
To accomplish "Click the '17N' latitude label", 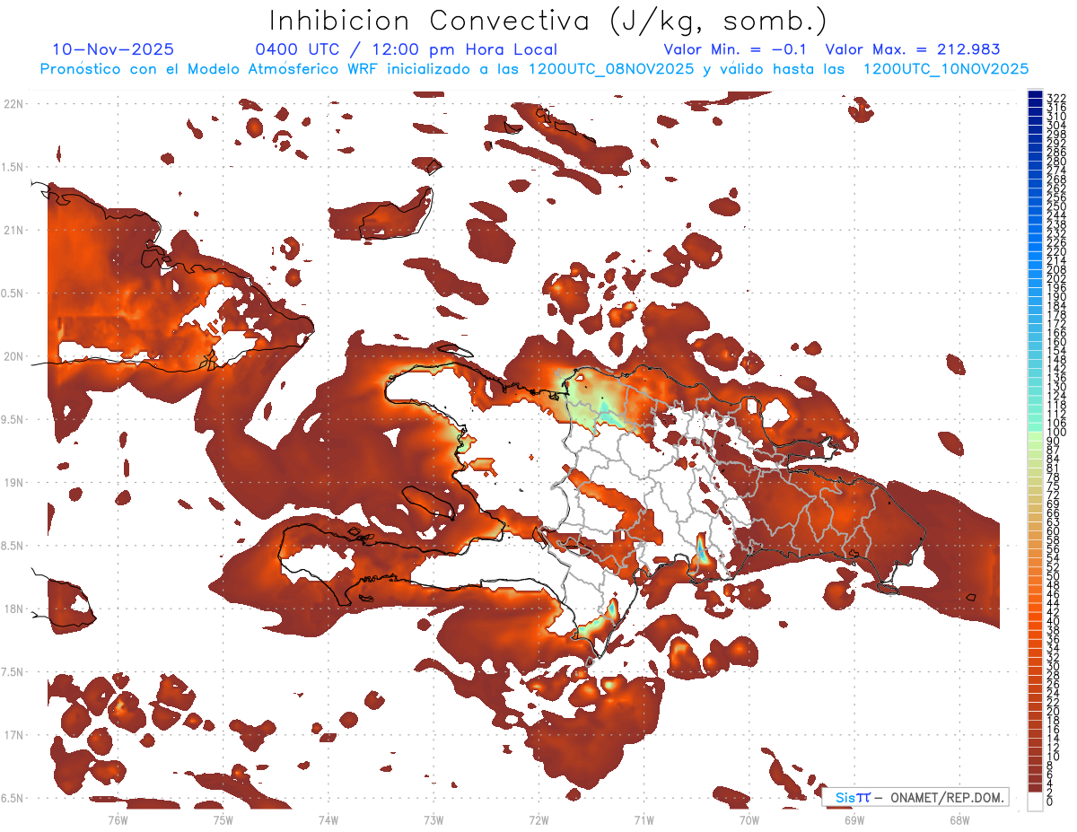I will (x=13, y=735).
